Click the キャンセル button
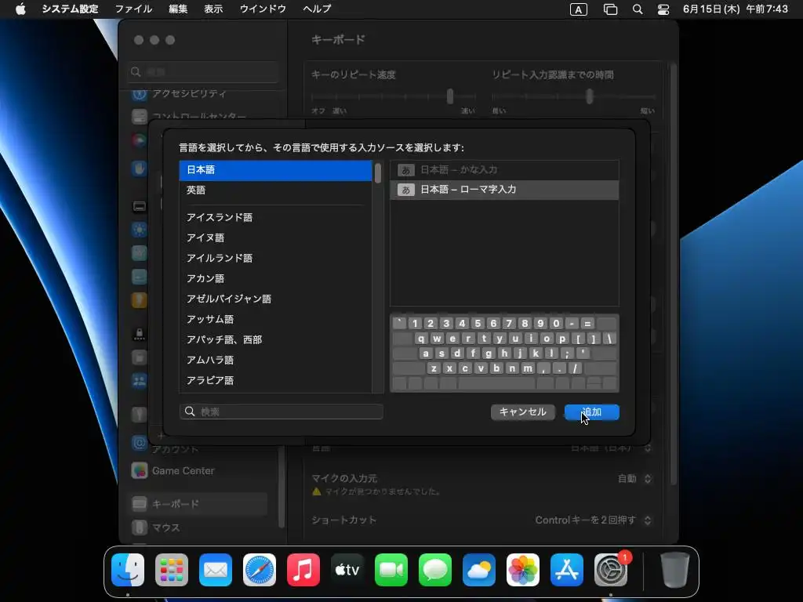Image resolution: width=803 pixels, height=602 pixels. (522, 412)
